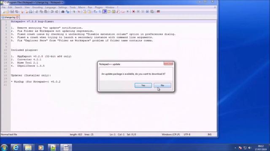The width and height of the screenshot is (270, 151).
Task: Open Find with the binoculars icon
Action: pyautogui.click(x=63, y=12)
